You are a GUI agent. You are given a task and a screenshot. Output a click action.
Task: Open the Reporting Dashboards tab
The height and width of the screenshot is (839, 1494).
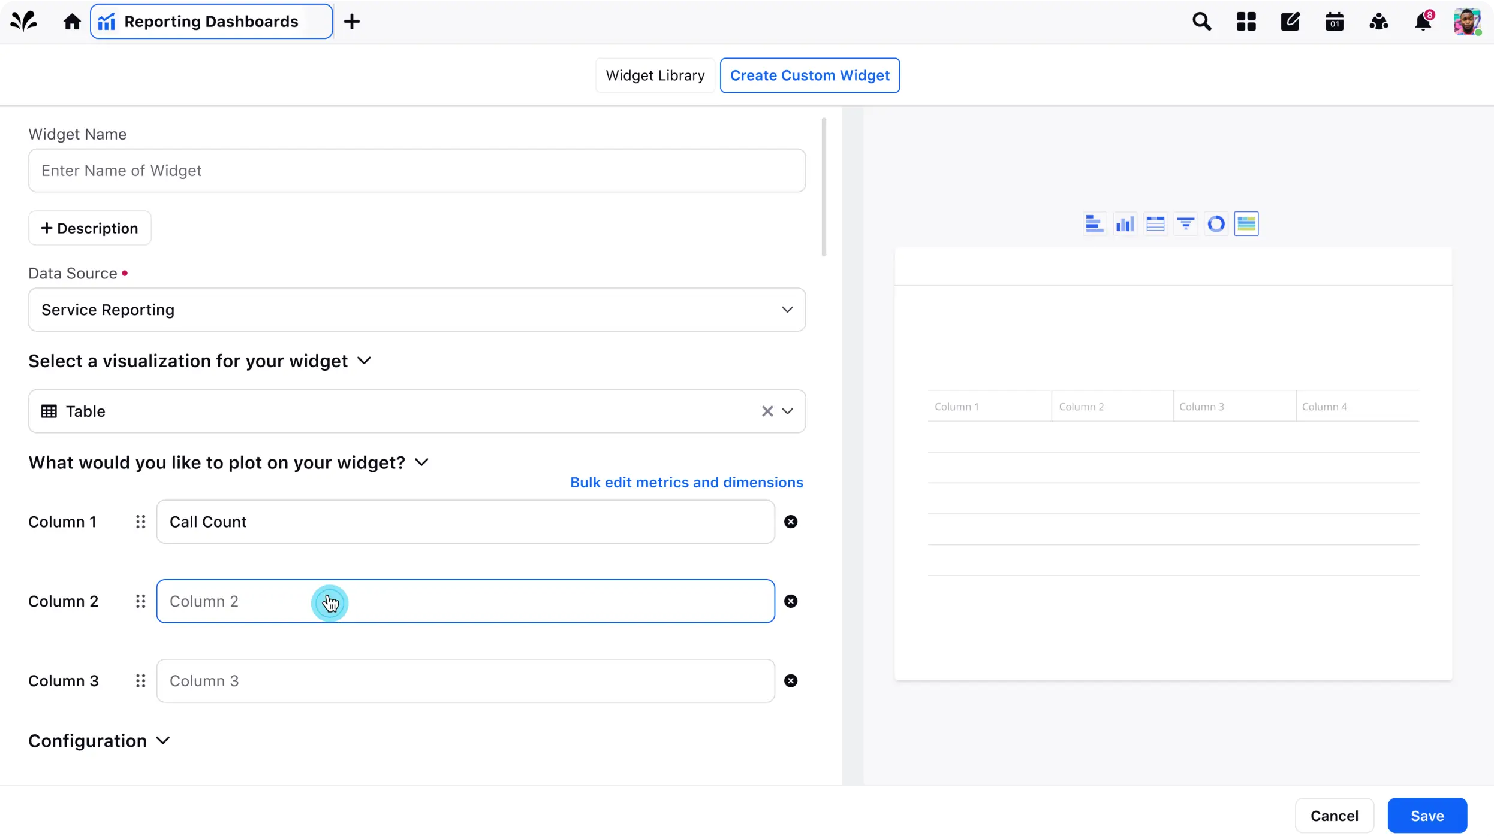coord(211,22)
